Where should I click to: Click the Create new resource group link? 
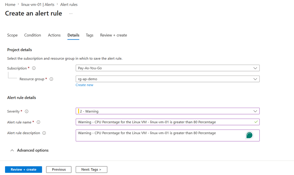pyautogui.click(x=84, y=85)
